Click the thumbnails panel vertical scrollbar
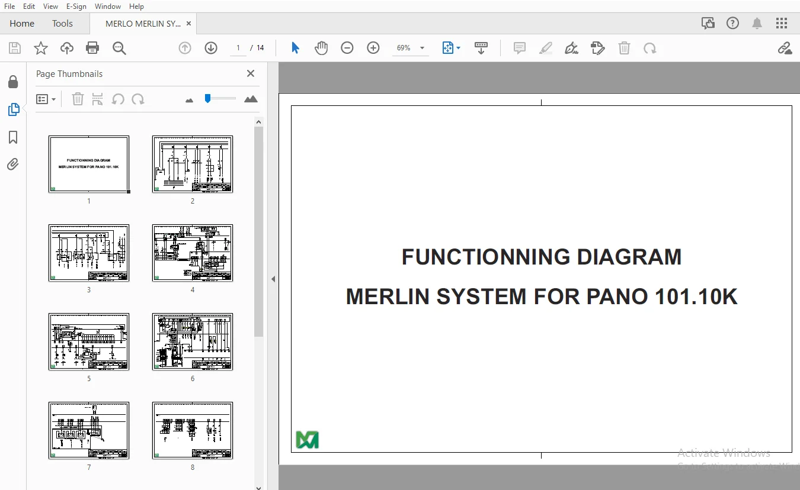The width and height of the screenshot is (800, 490). pyautogui.click(x=258, y=231)
